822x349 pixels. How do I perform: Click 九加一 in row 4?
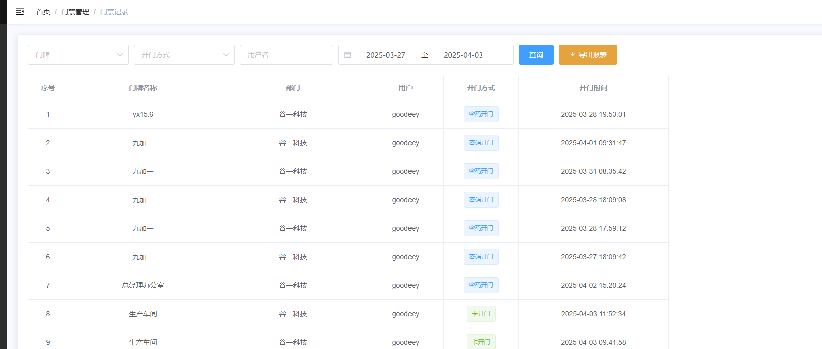(x=143, y=200)
